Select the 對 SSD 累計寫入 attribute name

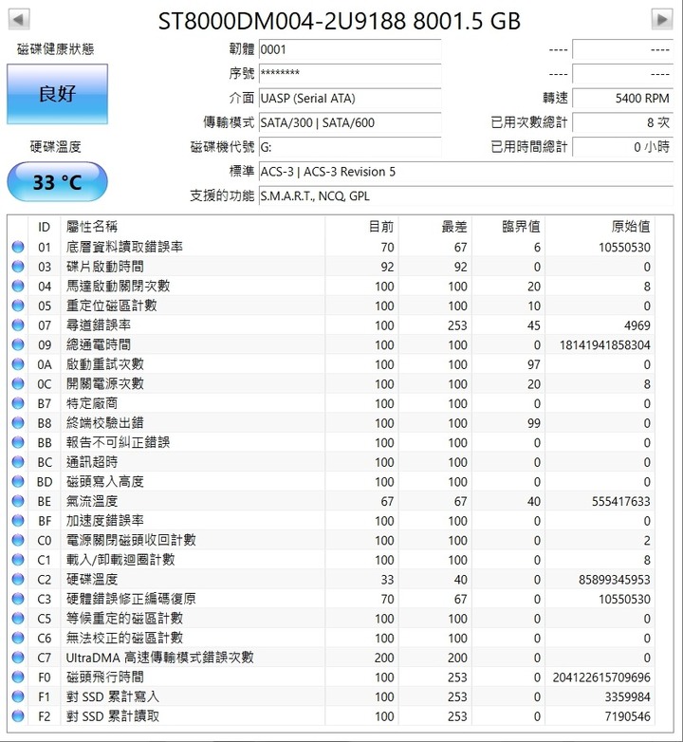113,697
